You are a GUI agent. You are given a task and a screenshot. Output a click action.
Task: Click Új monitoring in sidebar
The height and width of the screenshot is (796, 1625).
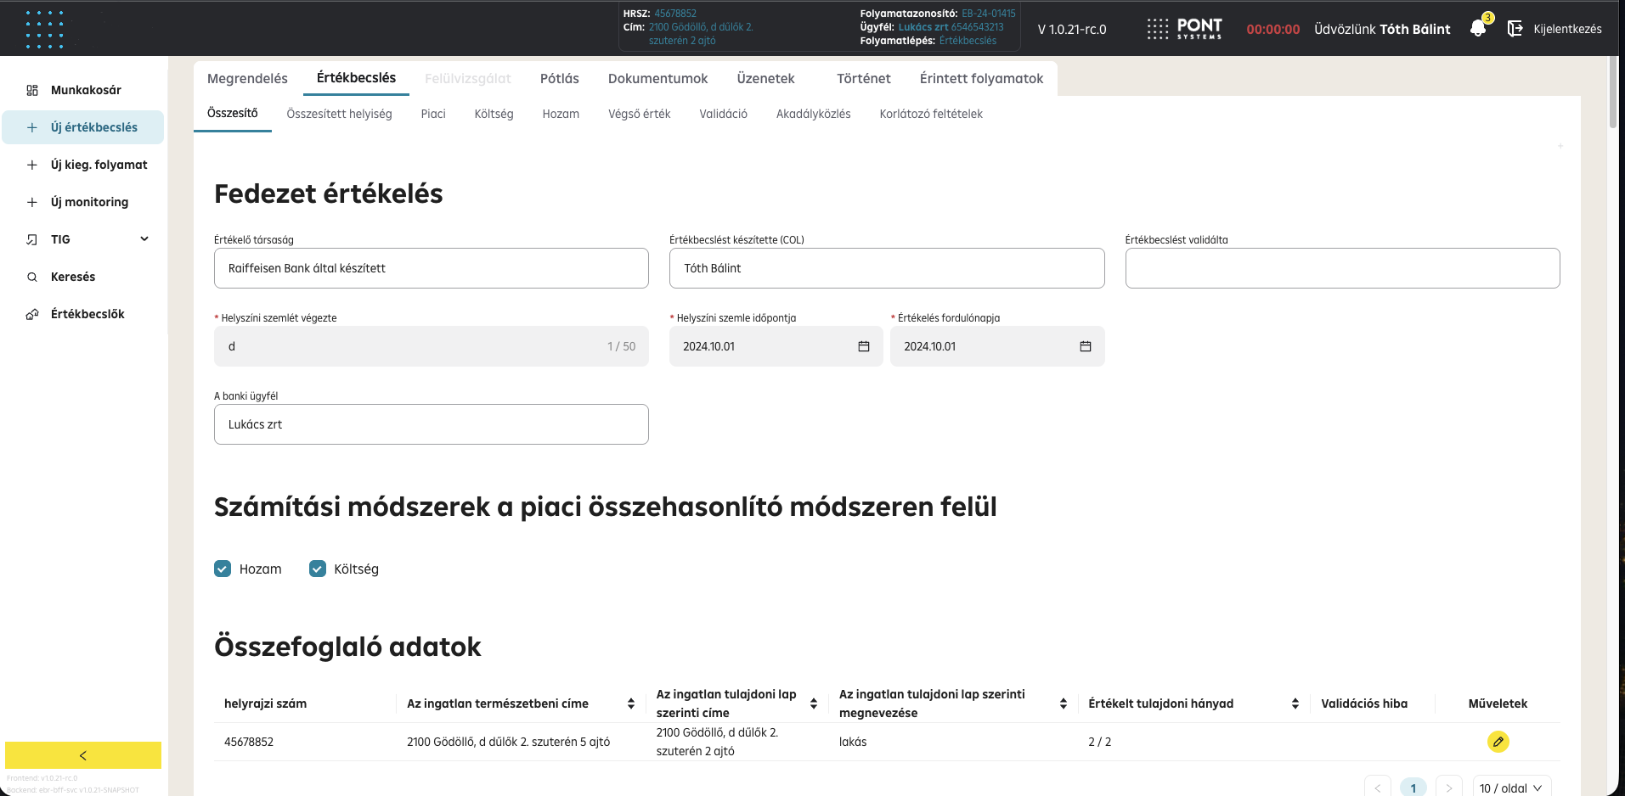(89, 202)
